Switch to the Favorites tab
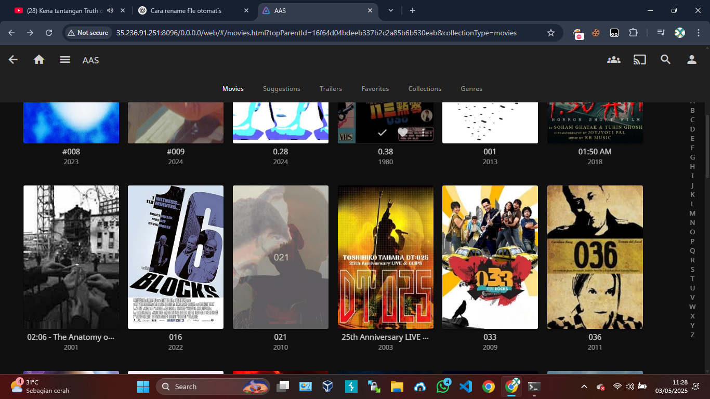 click(375, 89)
